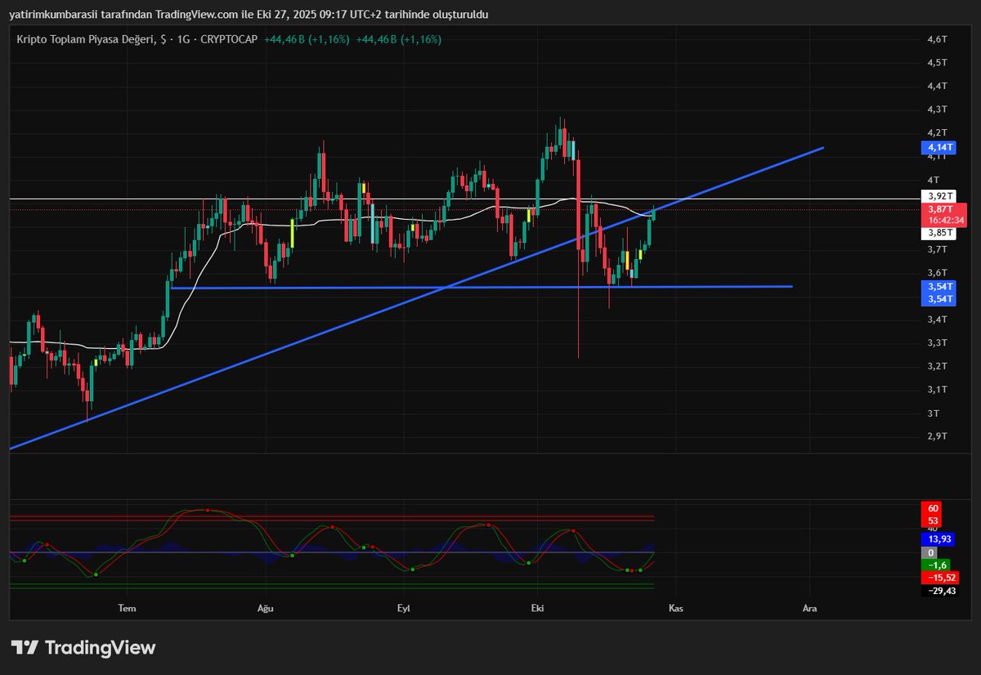Click the 4T price axis label
The height and width of the screenshot is (675, 981).
(x=933, y=179)
